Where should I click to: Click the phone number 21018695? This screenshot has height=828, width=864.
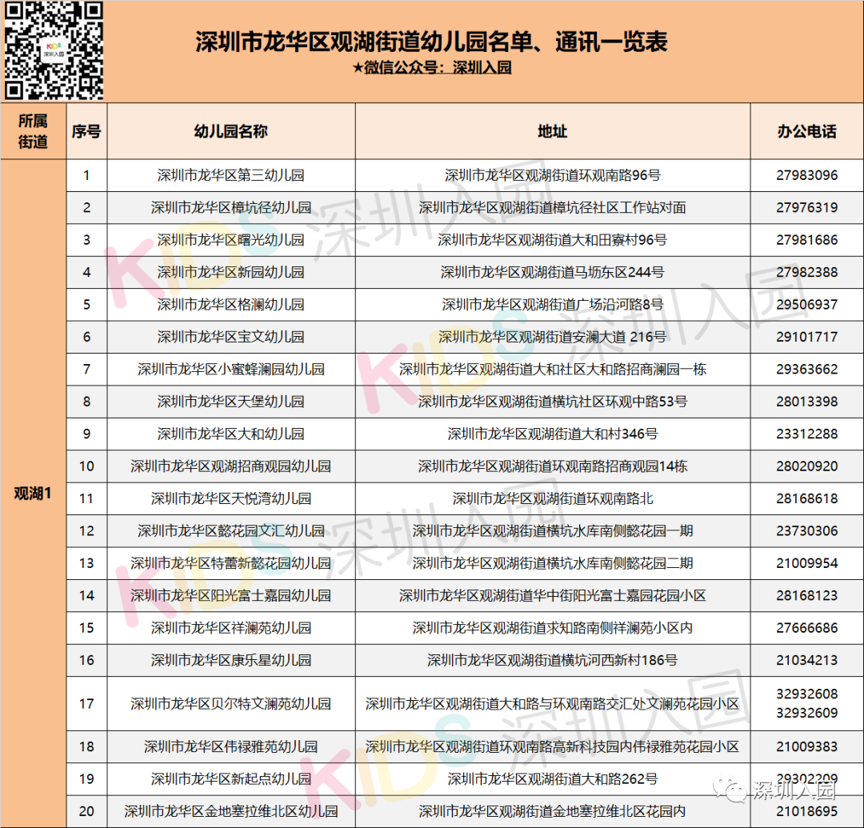click(806, 811)
